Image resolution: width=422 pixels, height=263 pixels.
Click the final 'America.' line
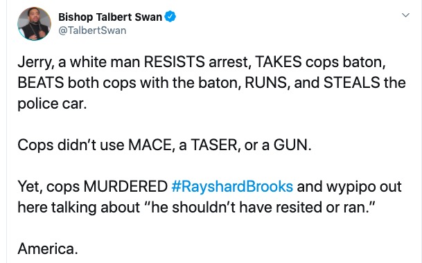[x=48, y=248]
